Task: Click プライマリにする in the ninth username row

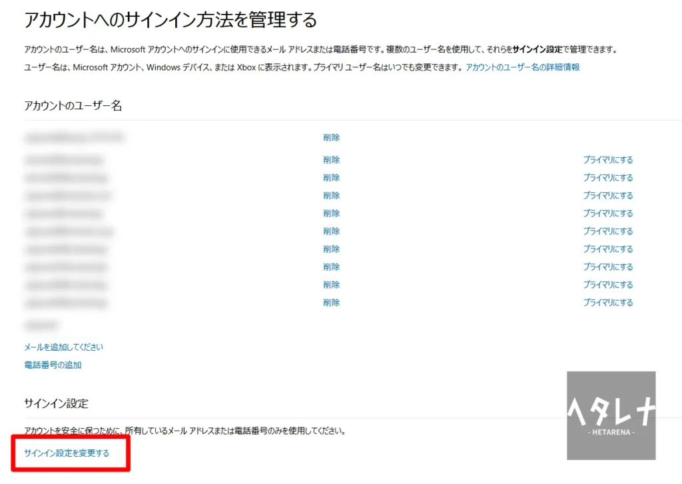Action: [607, 285]
